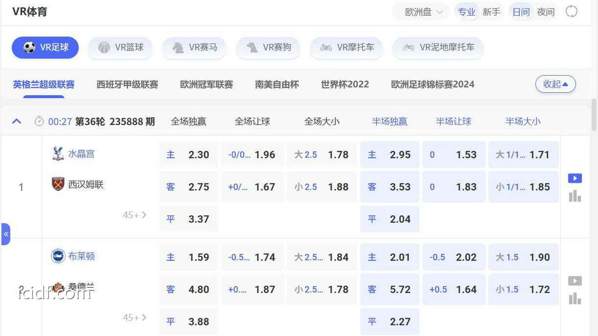Open the VR篮球 basketball category
598x336 pixels.
120,47
